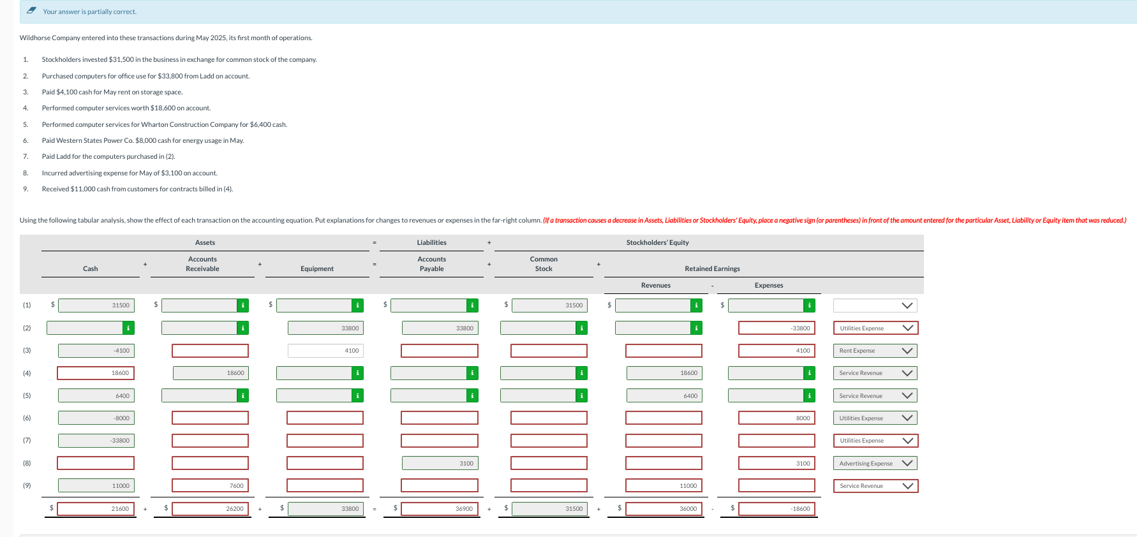This screenshot has height=537, width=1137.
Task: Click info icon on row 4 Equipment field
Action: pyautogui.click(x=358, y=373)
